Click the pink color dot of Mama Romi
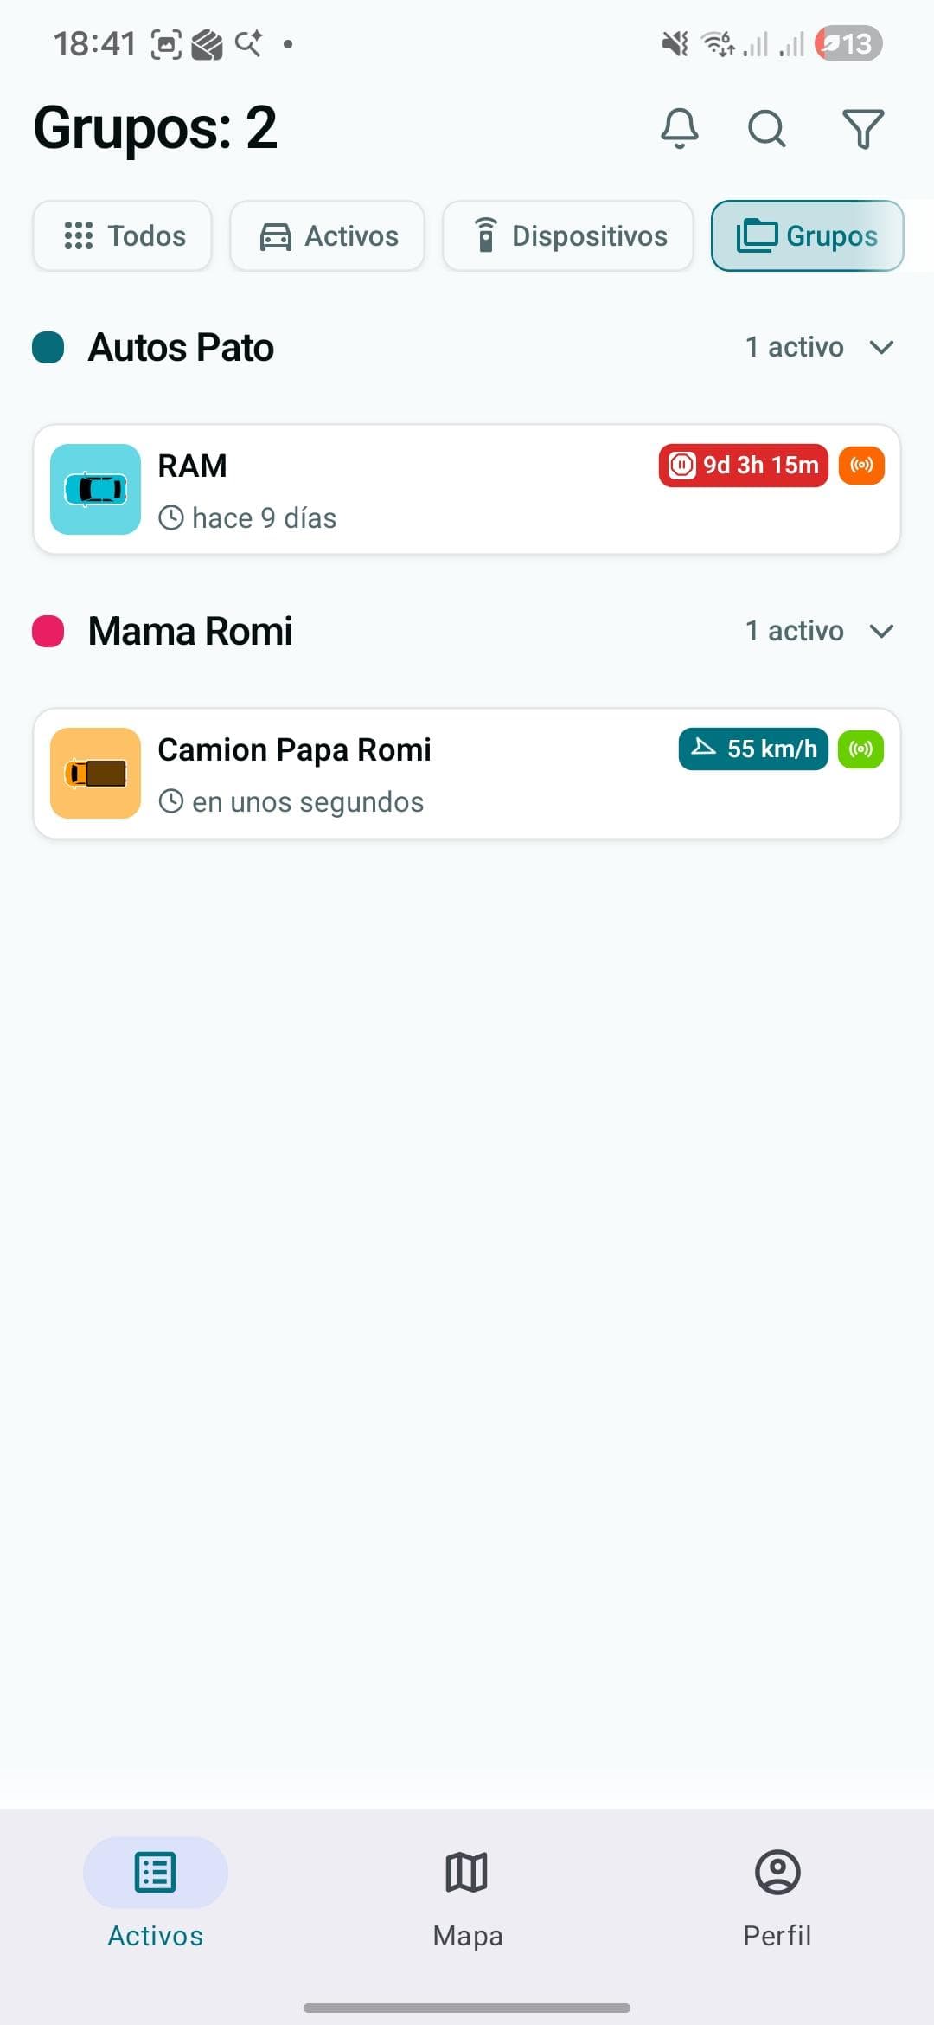Screen dimensions: 934x2025 (48, 631)
